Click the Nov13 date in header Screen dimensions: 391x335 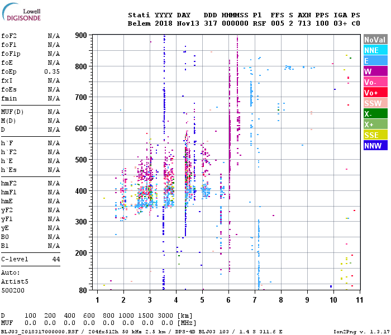pyautogui.click(x=188, y=23)
